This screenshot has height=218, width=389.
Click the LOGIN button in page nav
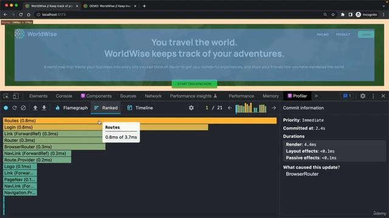366,35
